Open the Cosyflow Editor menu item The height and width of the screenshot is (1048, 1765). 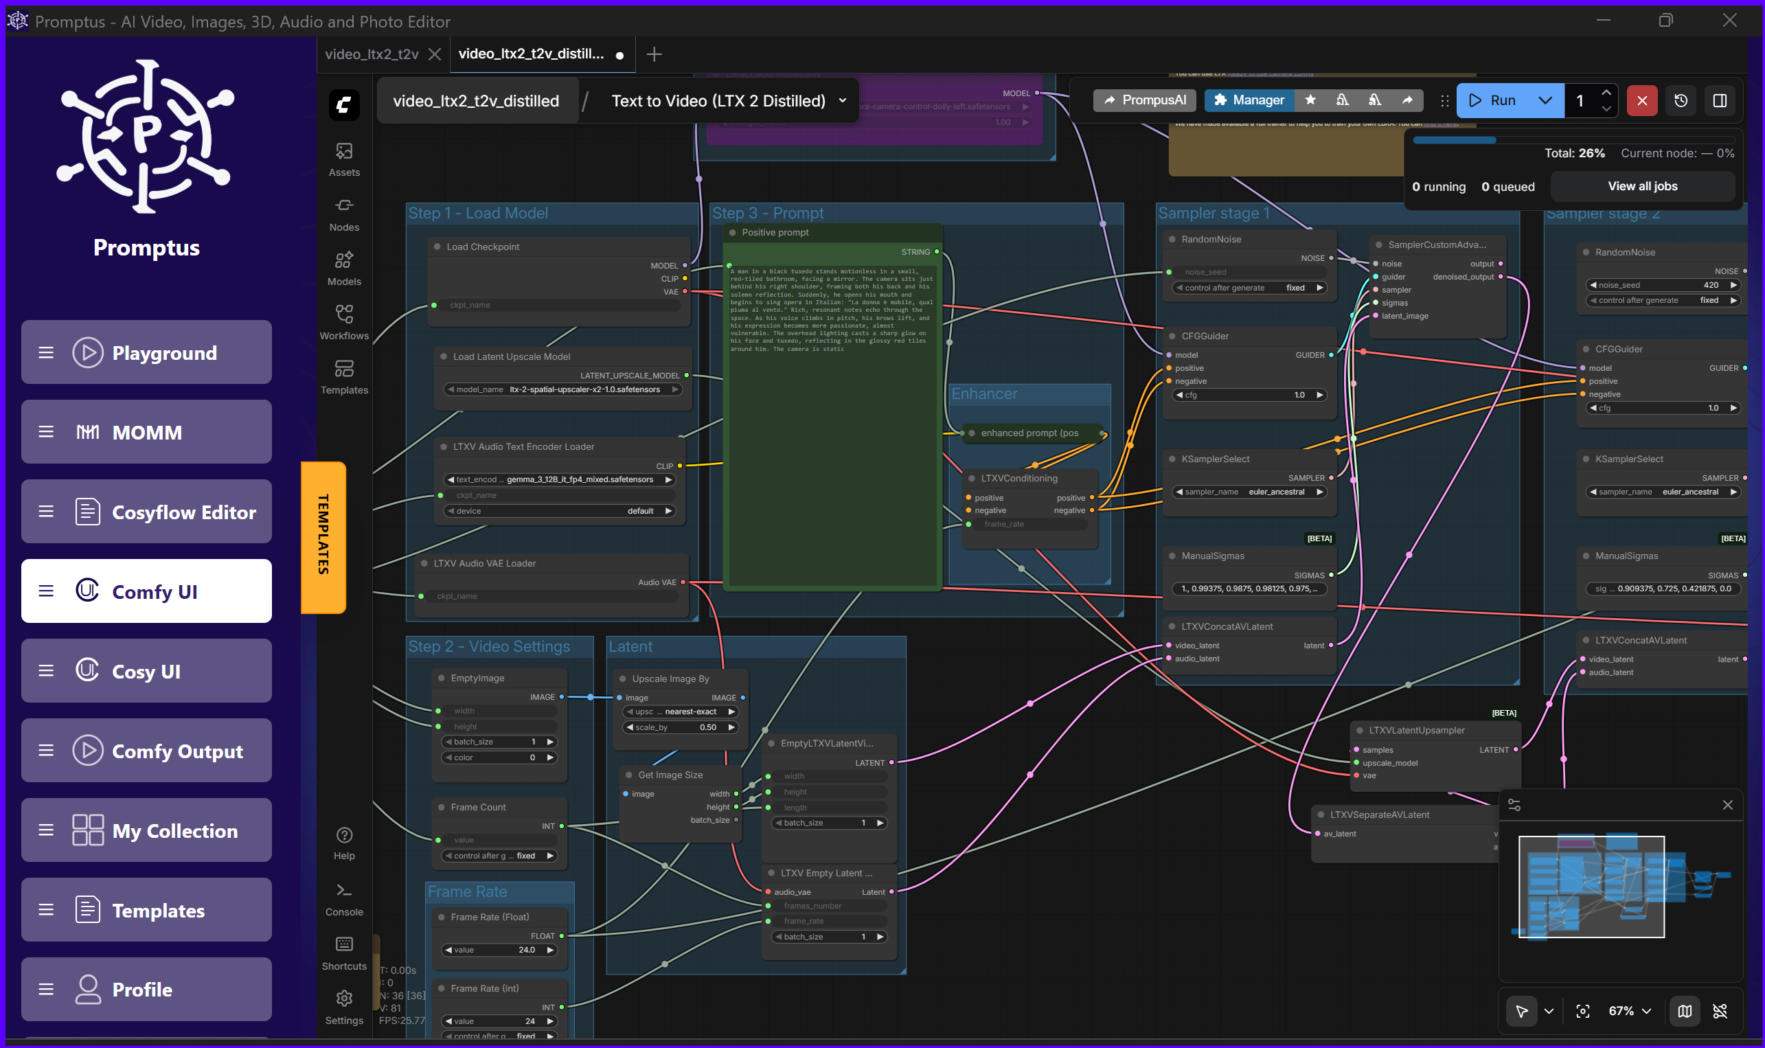point(146,512)
